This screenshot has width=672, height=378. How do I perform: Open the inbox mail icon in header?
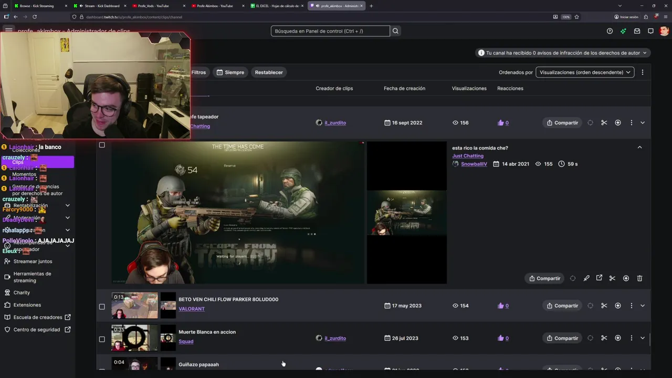coord(637,31)
